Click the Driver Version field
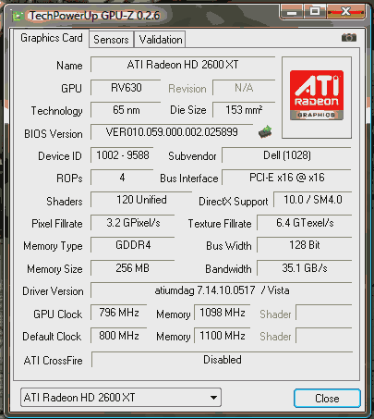The width and height of the screenshot is (374, 419). (222, 290)
